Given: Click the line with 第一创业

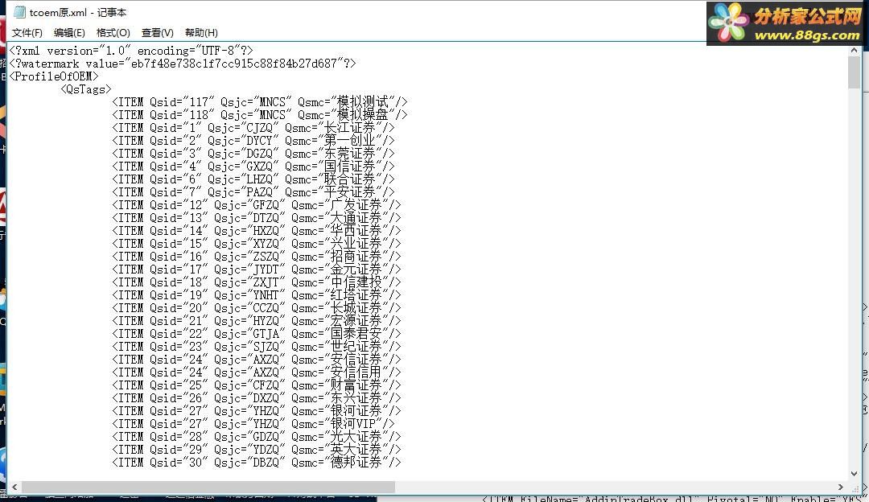Looking at the screenshot, I should [x=253, y=141].
